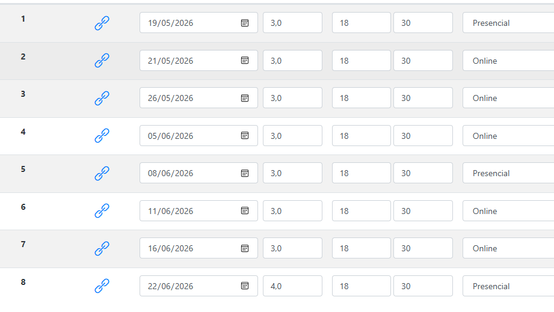Click the 3,0 duration field in row 2

[x=292, y=61]
